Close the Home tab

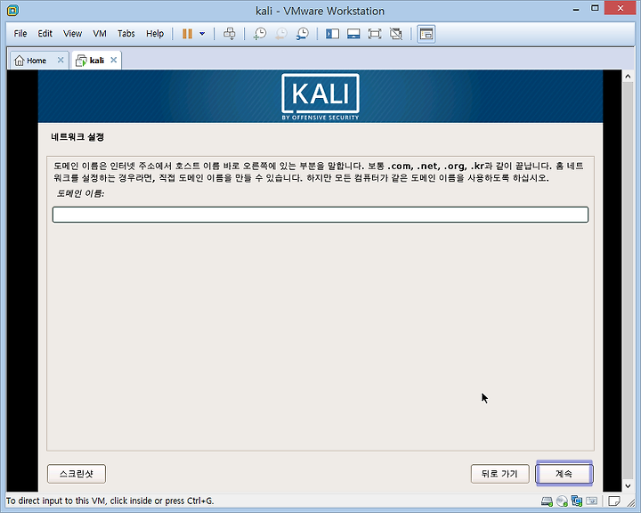(61, 61)
